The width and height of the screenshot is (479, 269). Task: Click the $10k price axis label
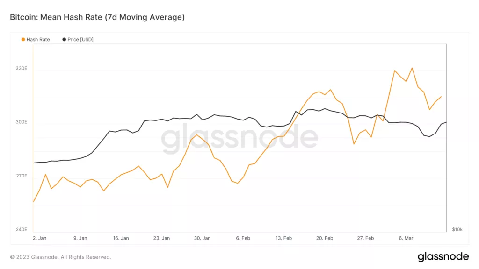[457, 230]
